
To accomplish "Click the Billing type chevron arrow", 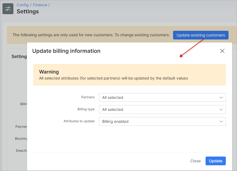I will (x=221, y=109).
